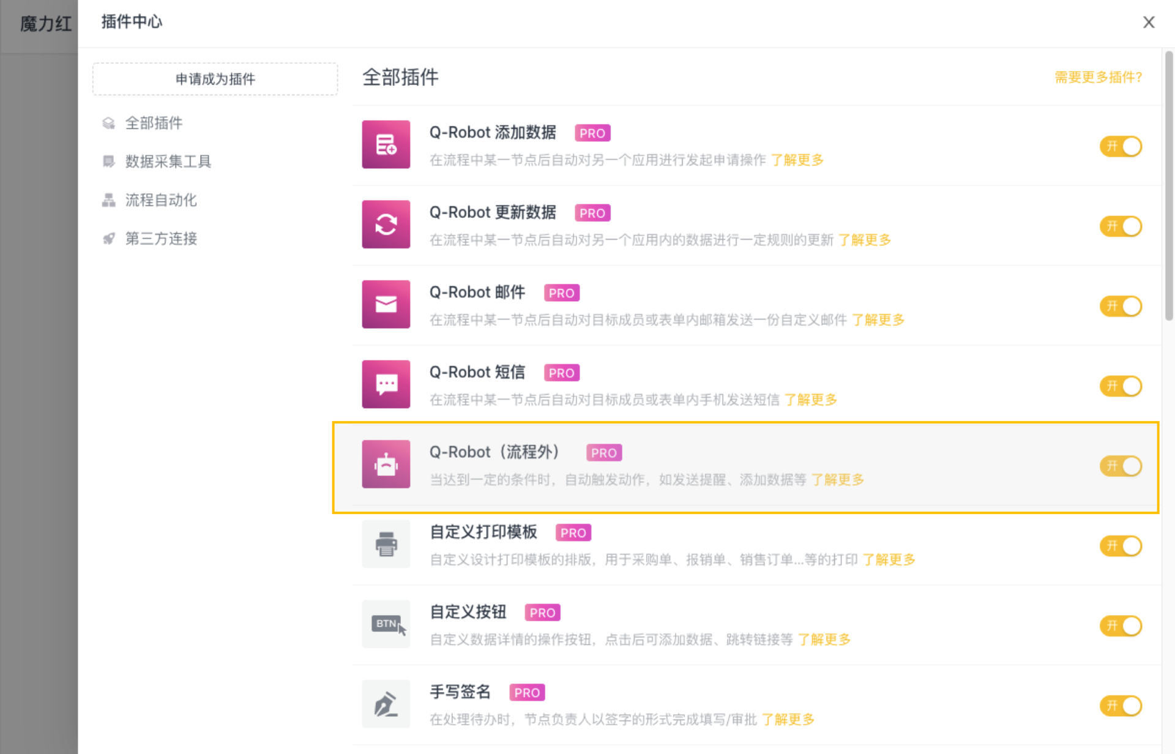Screen dimensions: 1175x754
Task: Click the Q-Robot 更新数据 refresh icon
Action: (x=386, y=225)
